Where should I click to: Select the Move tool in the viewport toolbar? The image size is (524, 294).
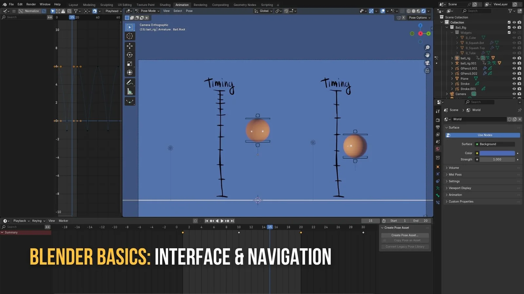130,46
